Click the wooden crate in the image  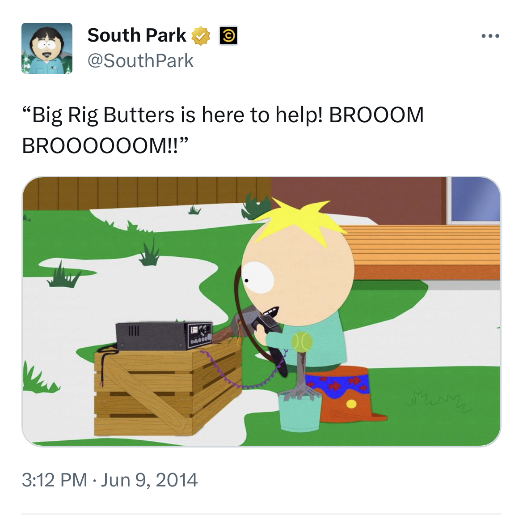coord(168,389)
